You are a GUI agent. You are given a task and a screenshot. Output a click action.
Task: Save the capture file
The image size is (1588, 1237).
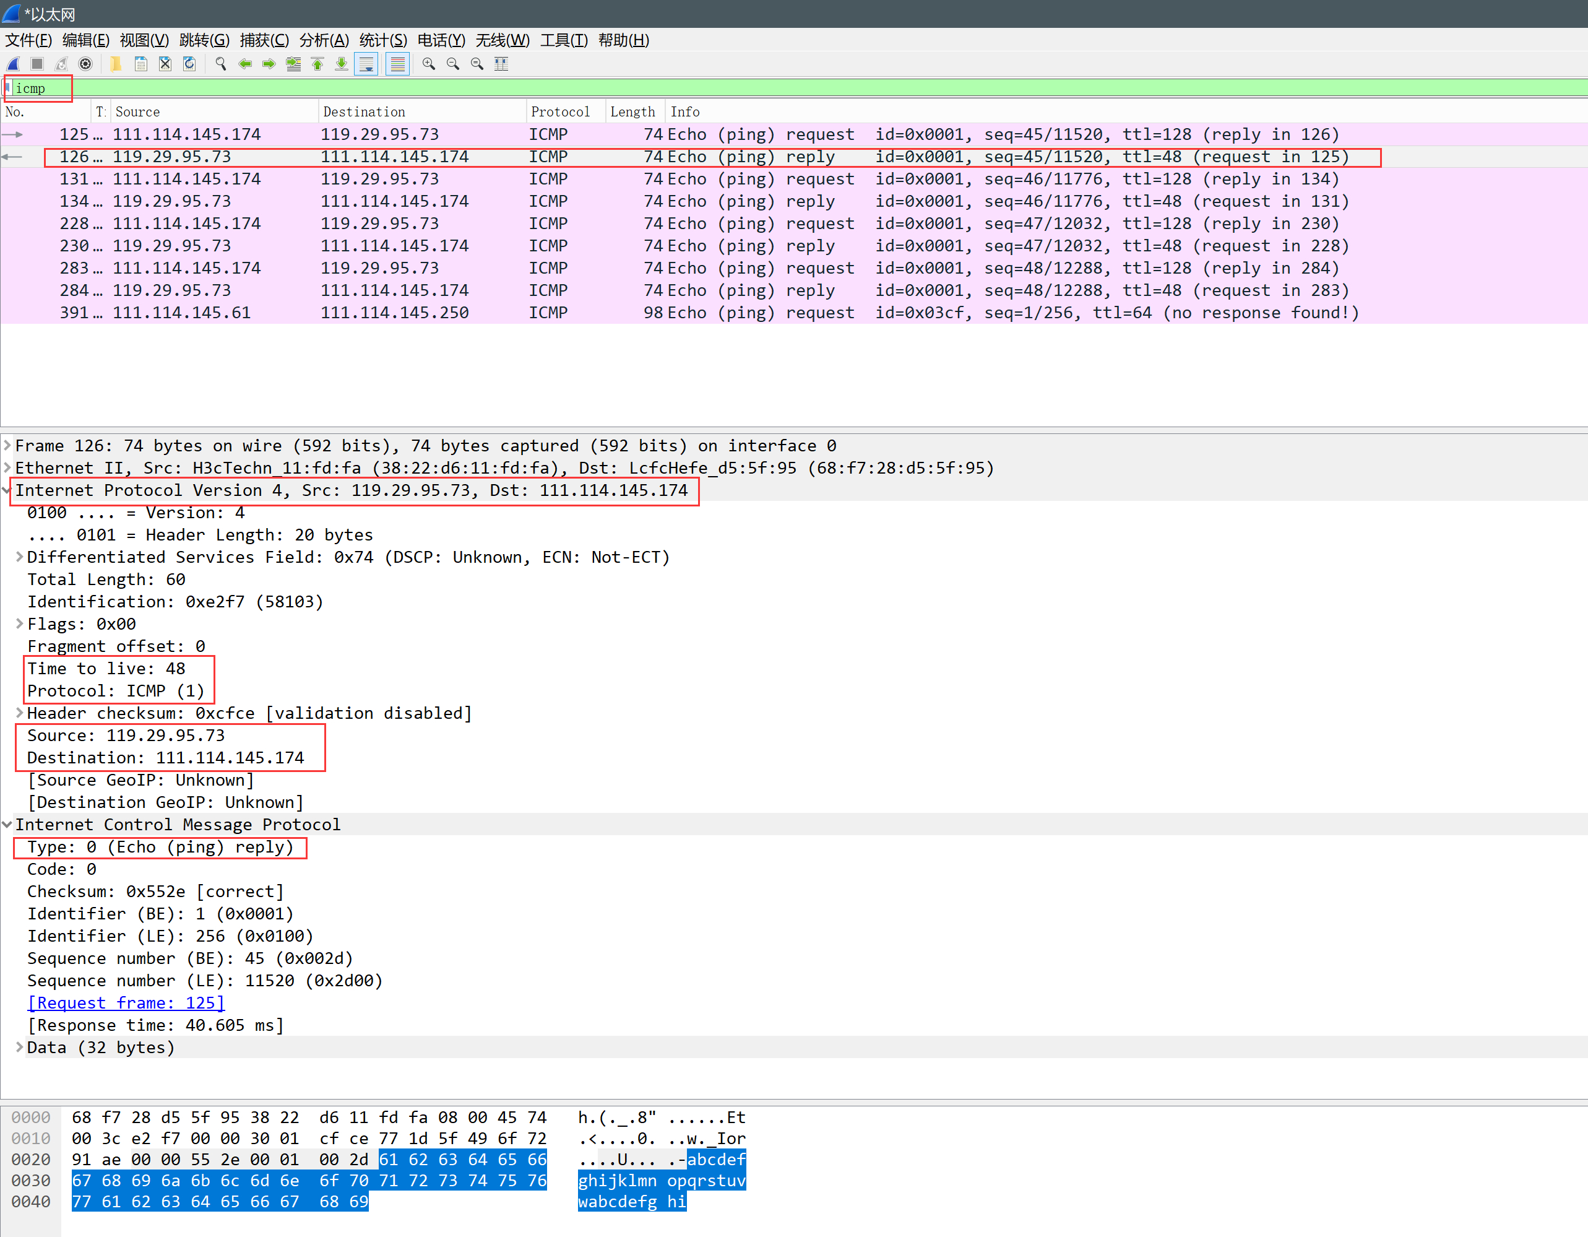tap(141, 64)
